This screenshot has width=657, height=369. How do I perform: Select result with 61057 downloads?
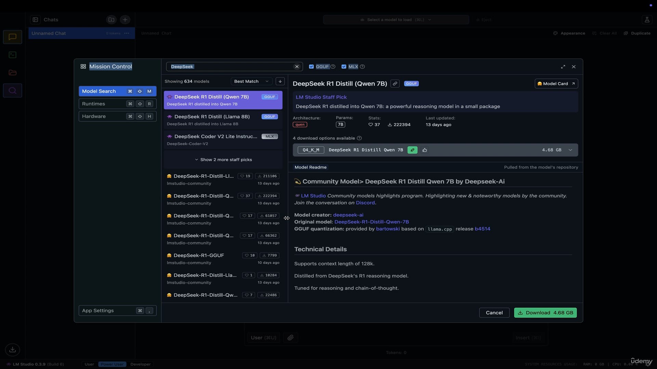pyautogui.click(x=223, y=219)
